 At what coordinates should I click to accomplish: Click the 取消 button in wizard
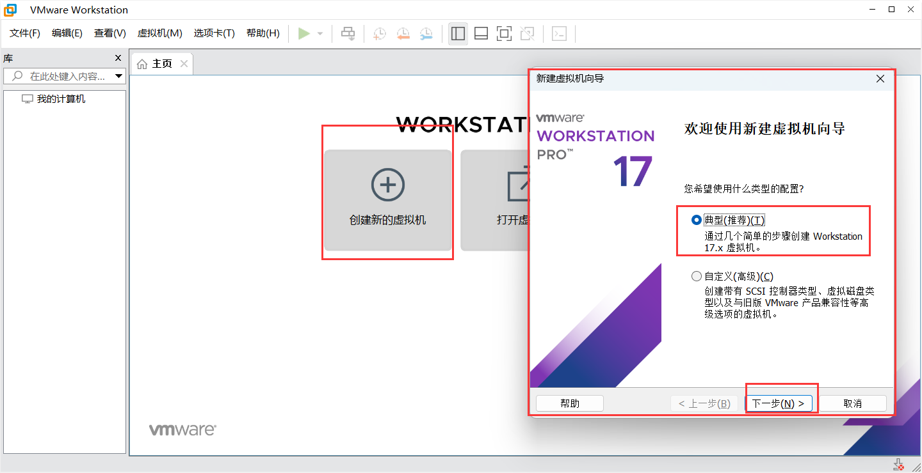(853, 403)
